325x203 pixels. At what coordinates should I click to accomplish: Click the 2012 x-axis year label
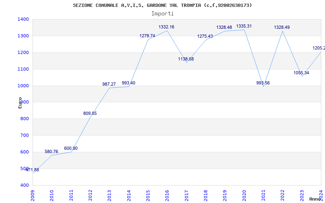click(90, 196)
